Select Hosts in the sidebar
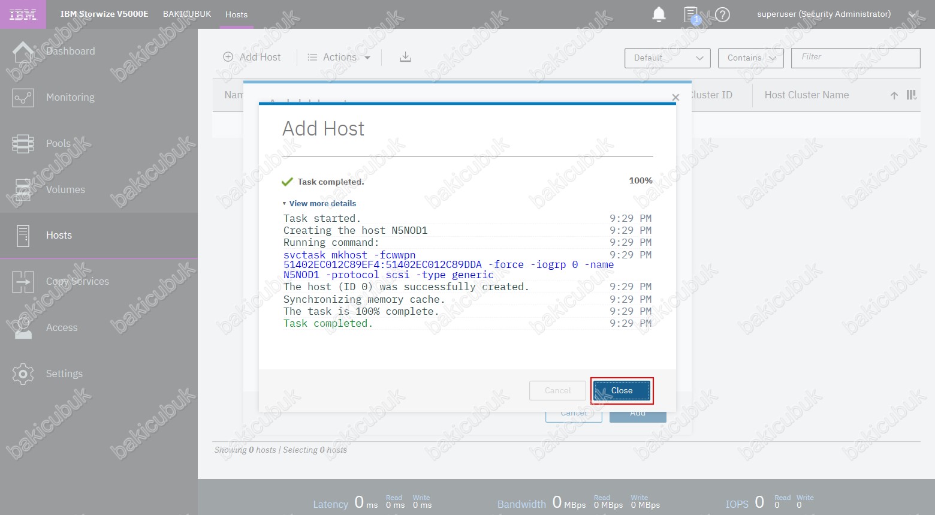Screen dimensions: 935x515 coord(99,235)
